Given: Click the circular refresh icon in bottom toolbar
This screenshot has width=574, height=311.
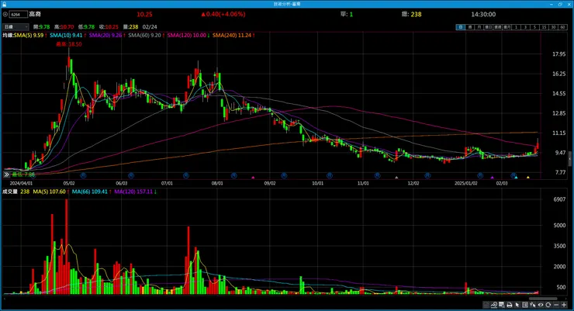Looking at the screenshot, I should click(x=548, y=305).
